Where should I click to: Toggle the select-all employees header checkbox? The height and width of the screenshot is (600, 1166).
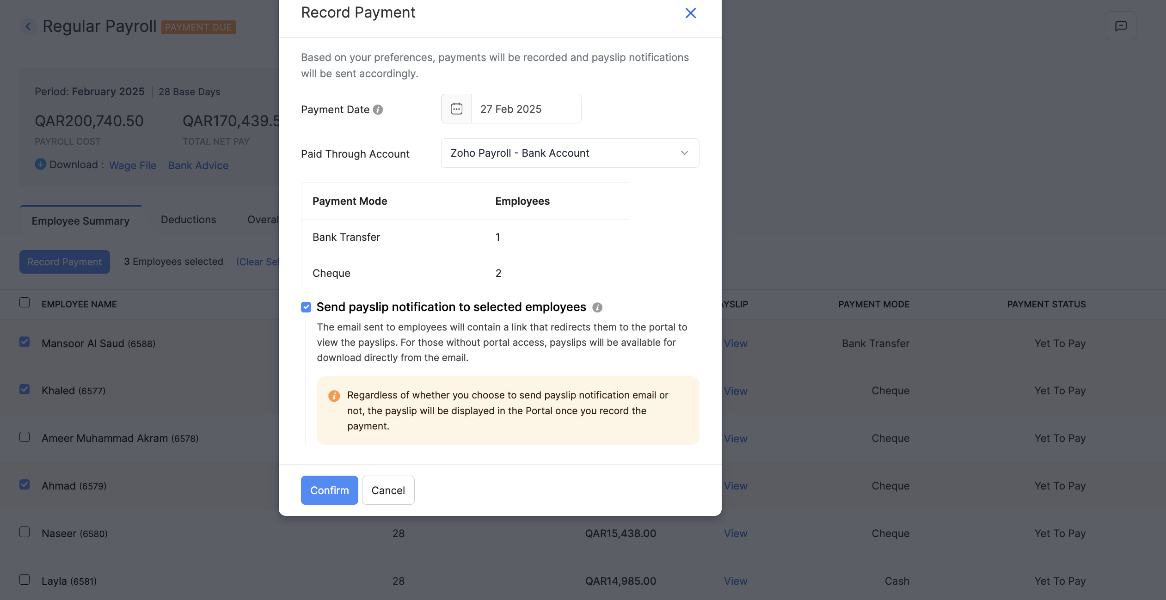[25, 303]
